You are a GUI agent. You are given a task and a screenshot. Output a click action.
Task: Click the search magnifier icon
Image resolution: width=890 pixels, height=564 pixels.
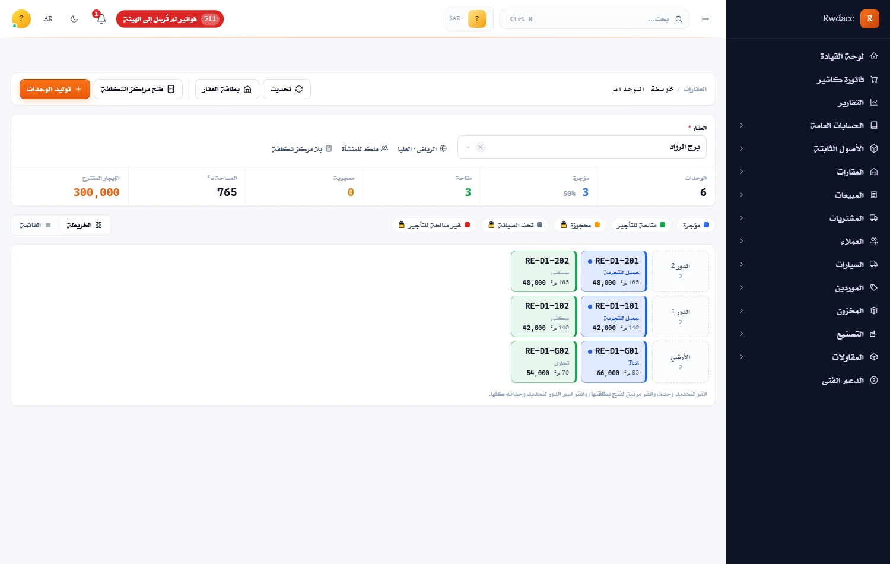679,19
